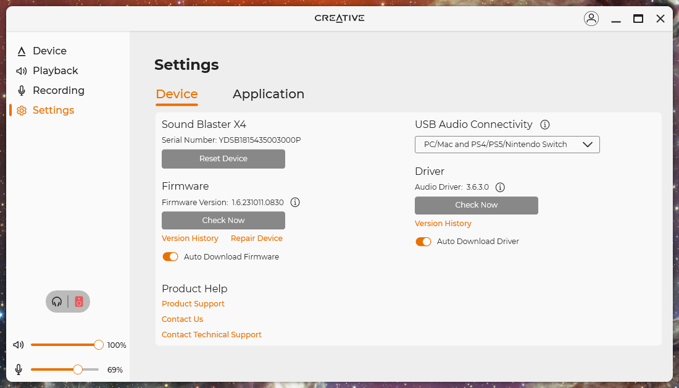Open firmware Version History link
Viewport: 679px width, 388px height.
[190, 238]
